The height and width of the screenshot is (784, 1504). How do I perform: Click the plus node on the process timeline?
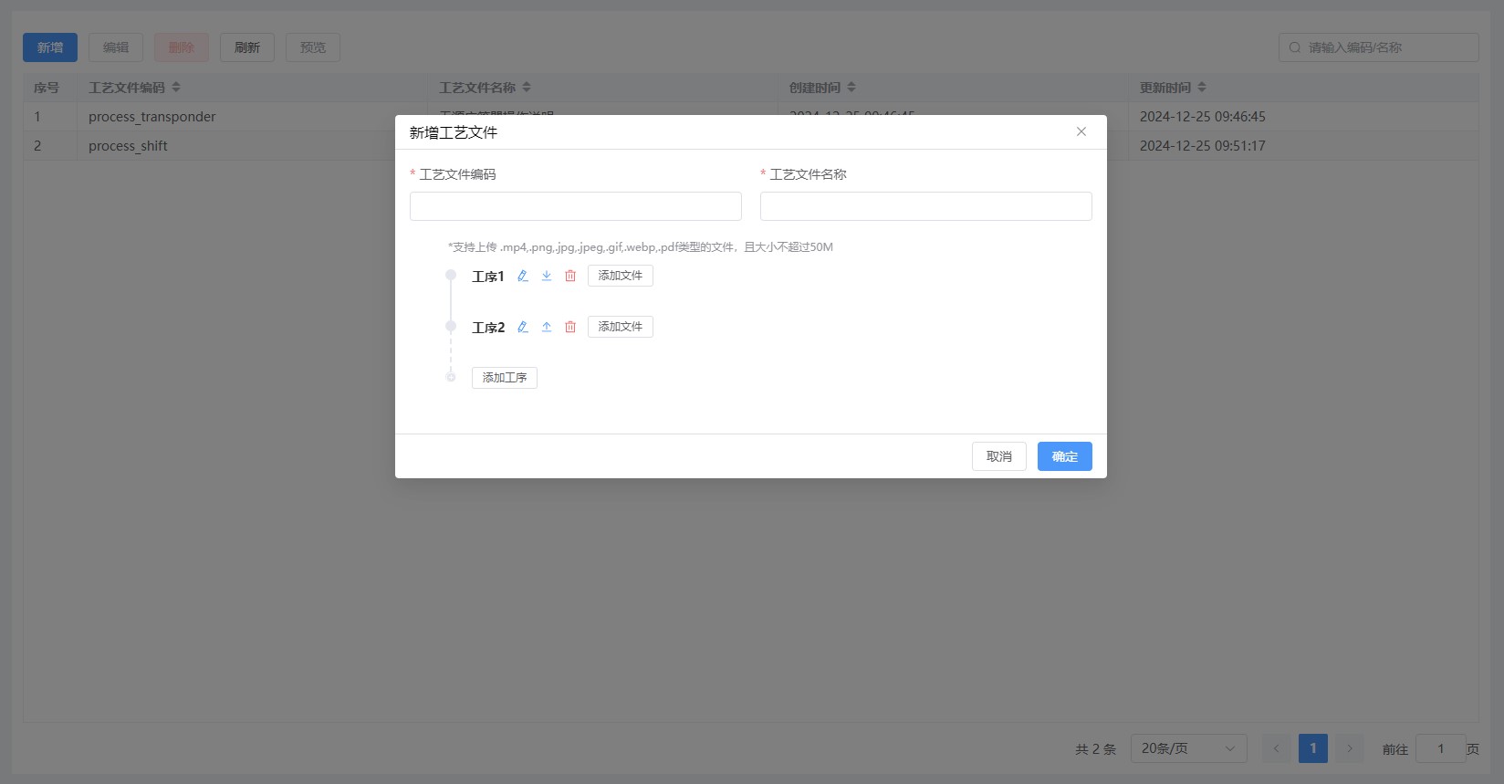coord(451,377)
